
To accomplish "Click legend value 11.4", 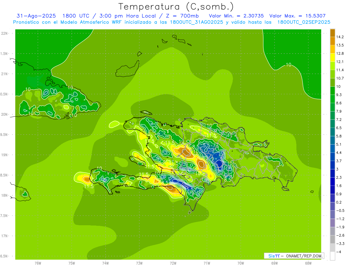I will click(x=340, y=70).
